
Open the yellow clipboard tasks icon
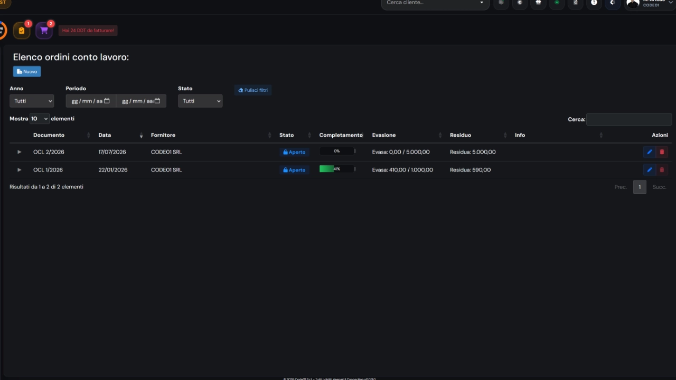(22, 31)
